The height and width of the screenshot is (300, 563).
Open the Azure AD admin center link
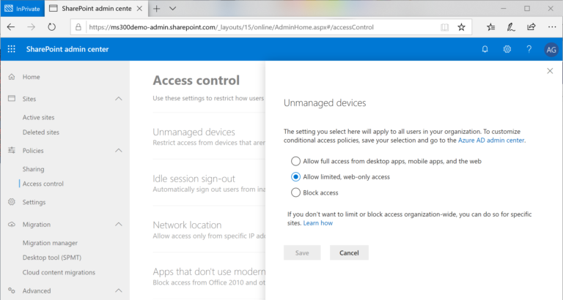pos(491,140)
